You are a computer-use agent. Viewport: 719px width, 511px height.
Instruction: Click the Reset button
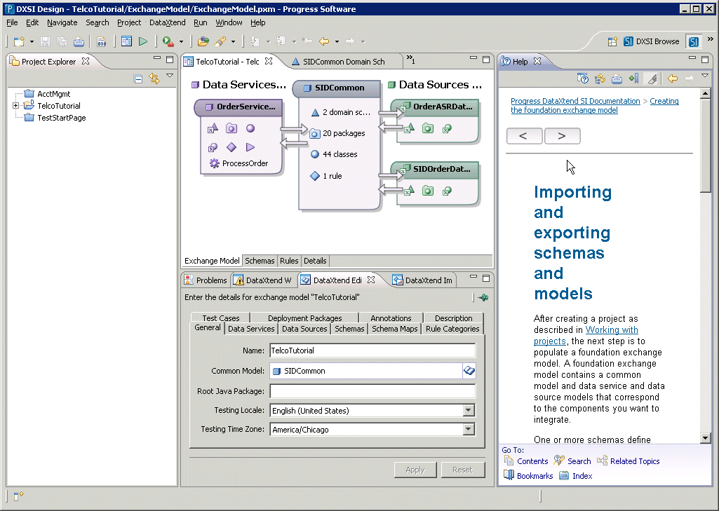pos(463,470)
